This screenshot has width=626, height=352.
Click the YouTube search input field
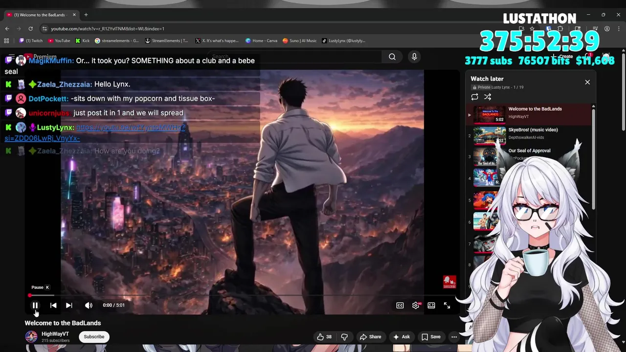click(x=294, y=57)
